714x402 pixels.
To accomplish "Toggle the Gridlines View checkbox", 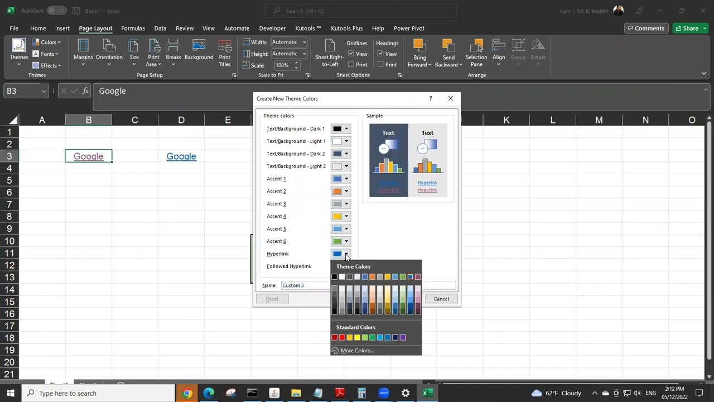I will [351, 54].
